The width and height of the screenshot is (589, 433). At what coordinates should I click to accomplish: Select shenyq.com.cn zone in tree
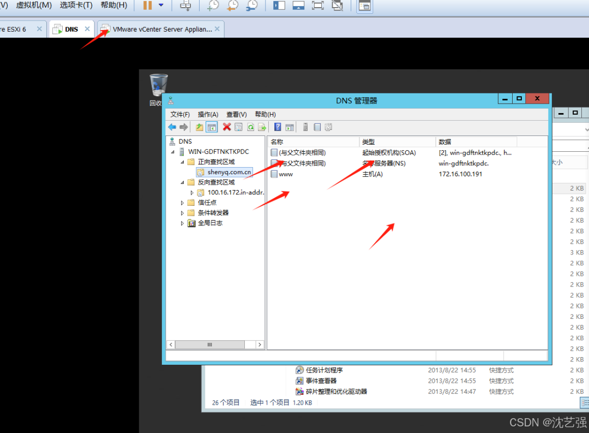(229, 172)
